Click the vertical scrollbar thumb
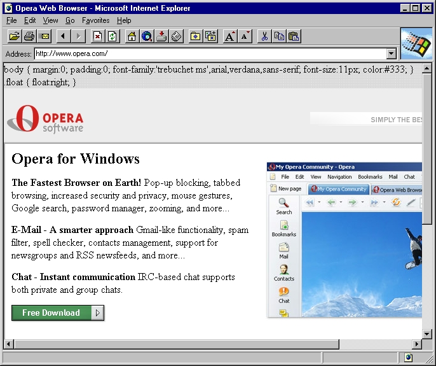 427,148
